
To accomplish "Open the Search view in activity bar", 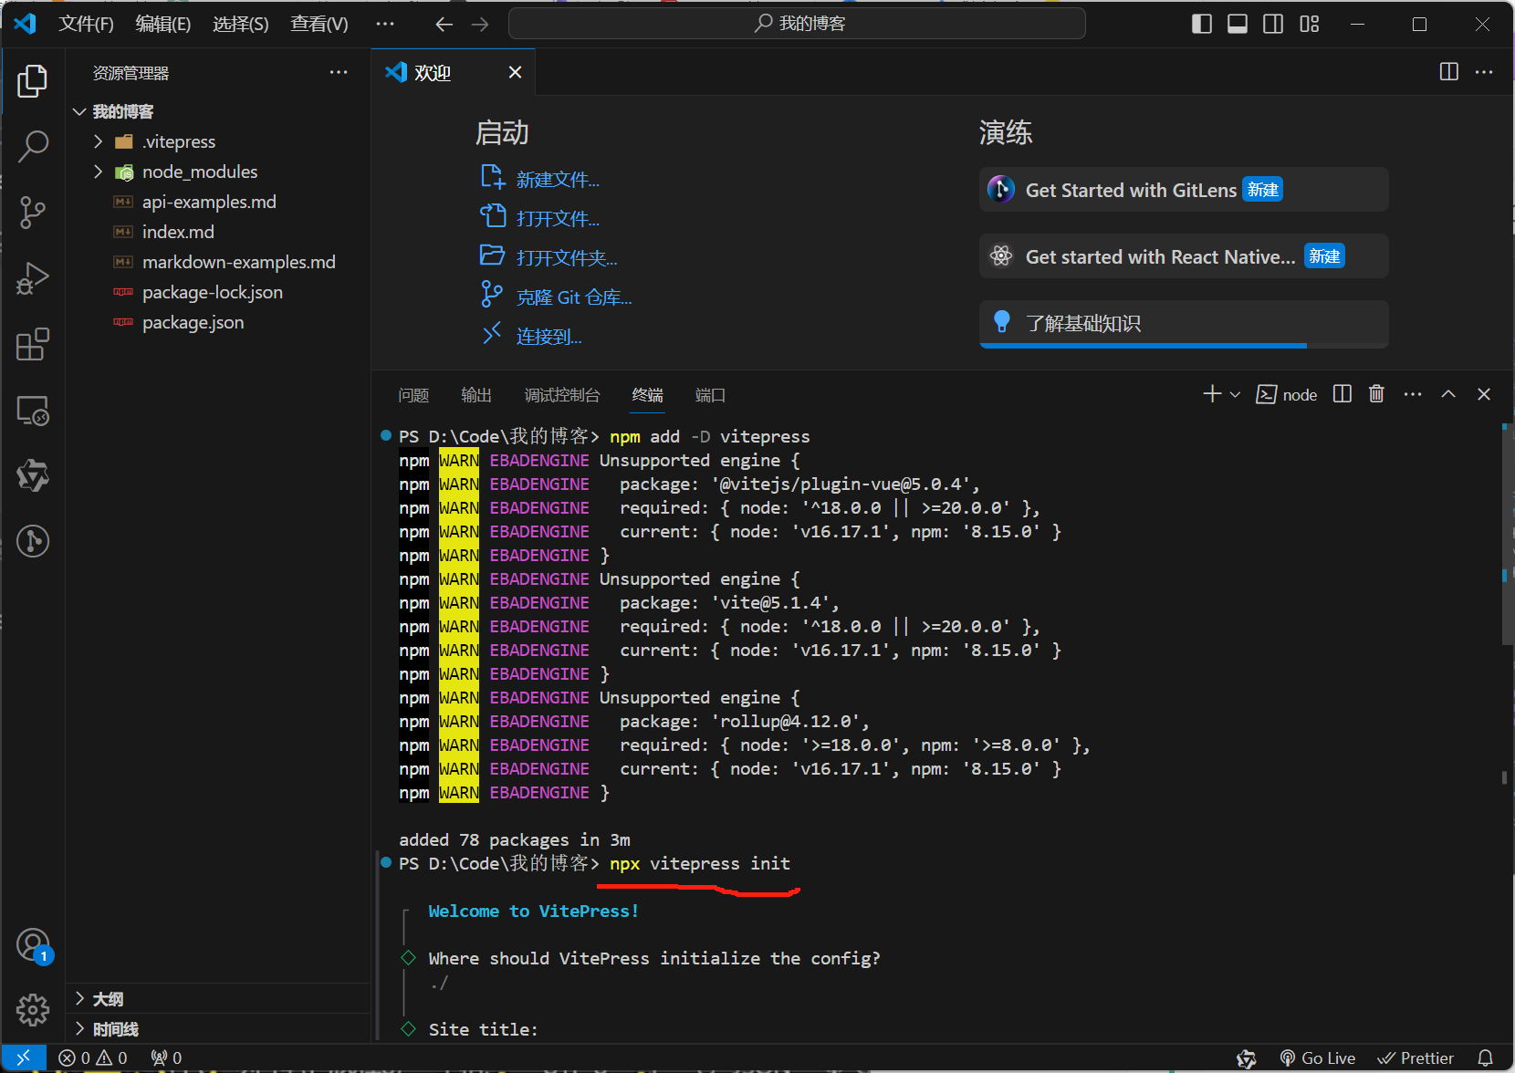I will [33, 146].
